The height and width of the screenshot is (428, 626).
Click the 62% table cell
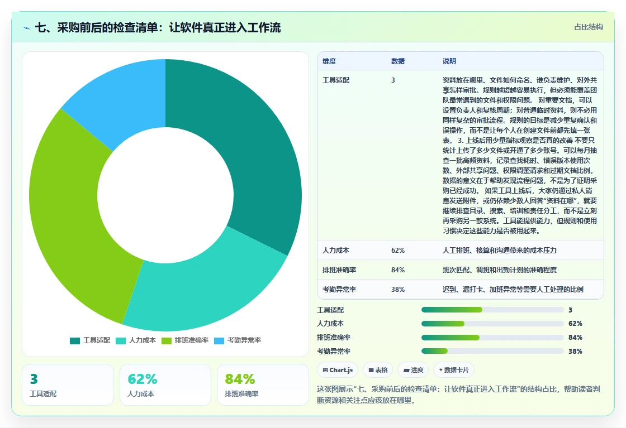[398, 251]
